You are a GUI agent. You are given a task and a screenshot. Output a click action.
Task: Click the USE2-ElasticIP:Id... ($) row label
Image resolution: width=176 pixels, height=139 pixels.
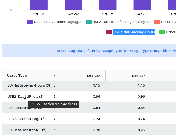click(25, 96)
